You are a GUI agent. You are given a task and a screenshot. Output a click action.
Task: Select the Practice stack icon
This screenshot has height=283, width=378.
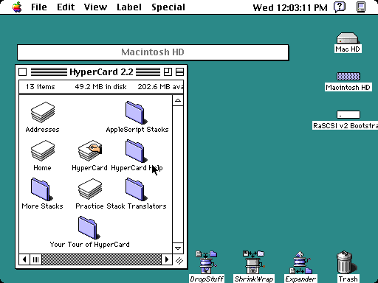tap(90, 189)
